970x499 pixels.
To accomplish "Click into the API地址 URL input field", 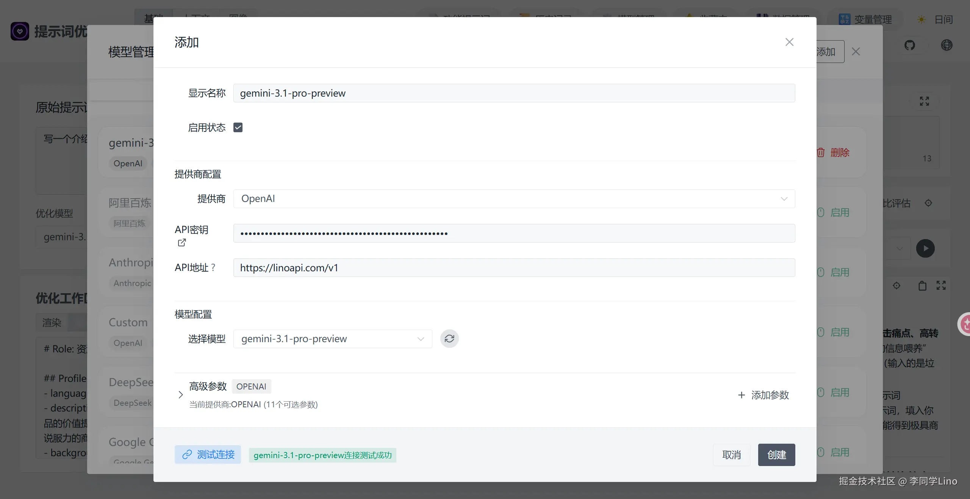I will [514, 268].
